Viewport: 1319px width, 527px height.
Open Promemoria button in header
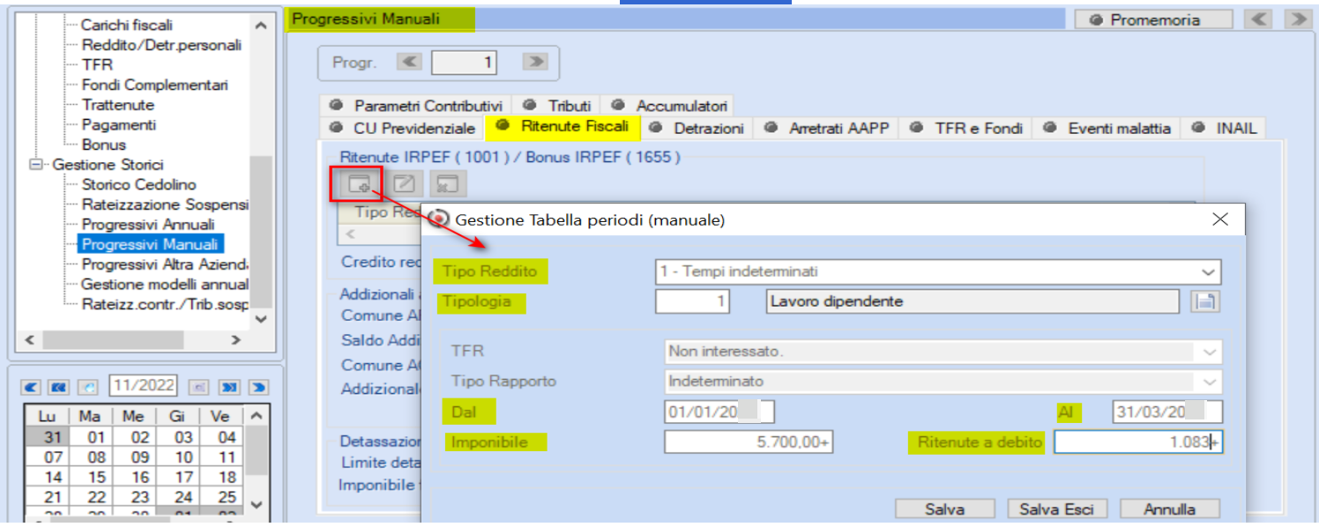(x=1154, y=19)
